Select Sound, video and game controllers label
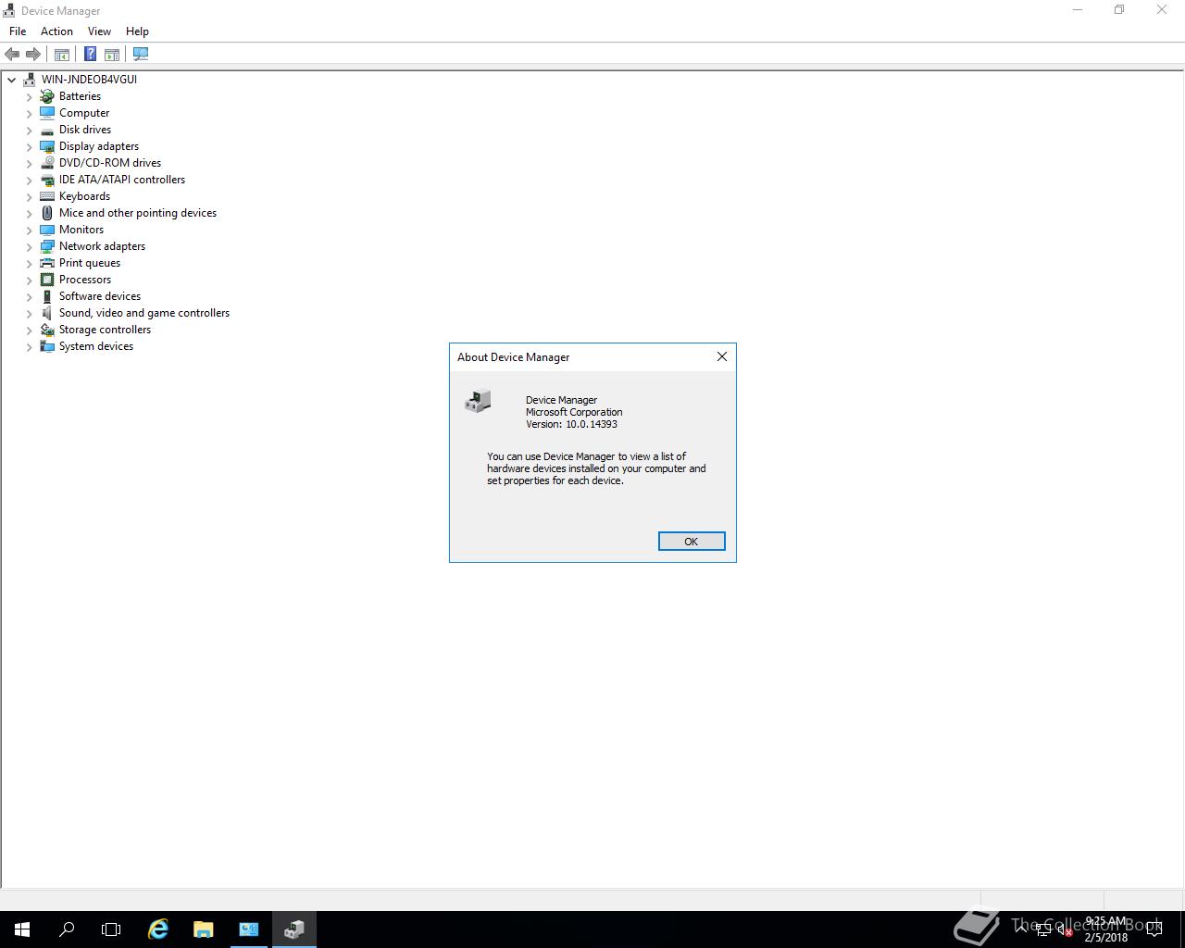Viewport: 1185px width, 948px height. (144, 313)
